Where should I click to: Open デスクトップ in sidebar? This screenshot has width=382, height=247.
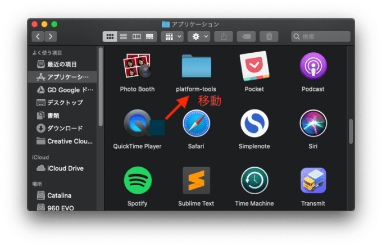click(62, 103)
